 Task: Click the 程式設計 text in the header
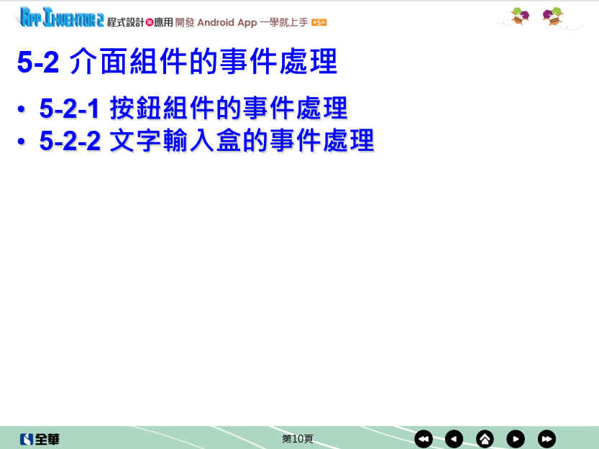click(126, 22)
